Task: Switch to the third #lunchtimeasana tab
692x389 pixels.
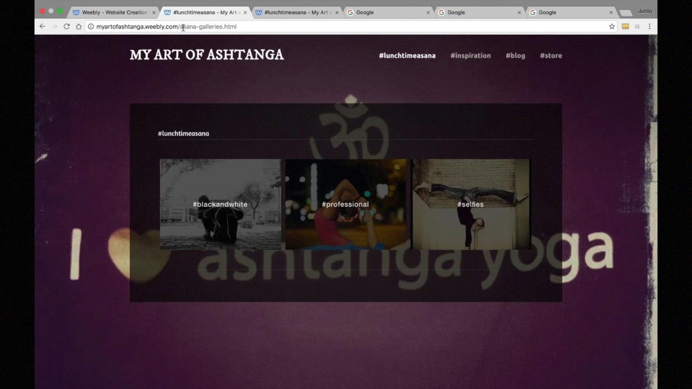Action: coord(296,12)
